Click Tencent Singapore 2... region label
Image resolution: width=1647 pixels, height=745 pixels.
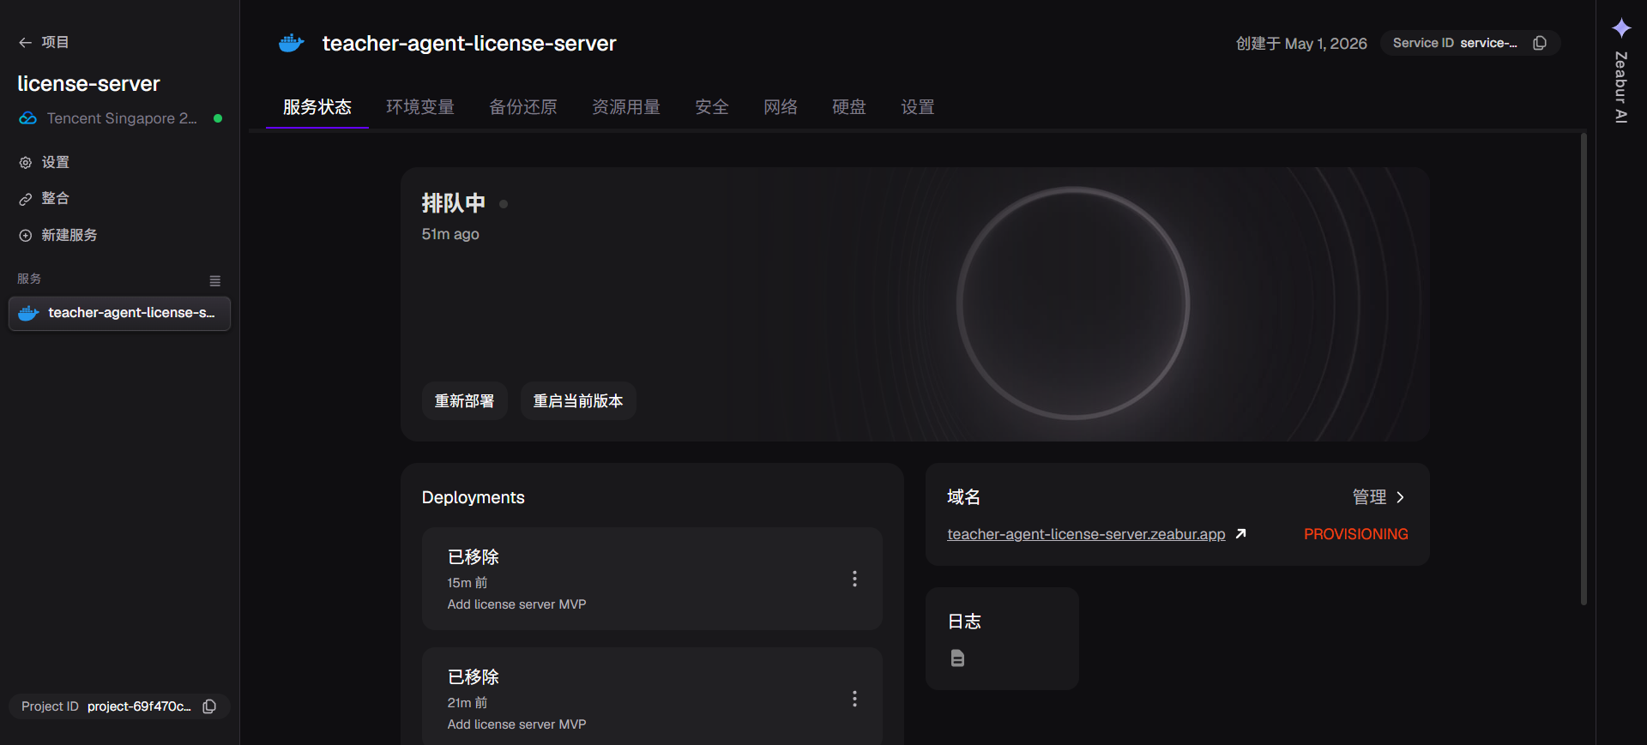(122, 118)
